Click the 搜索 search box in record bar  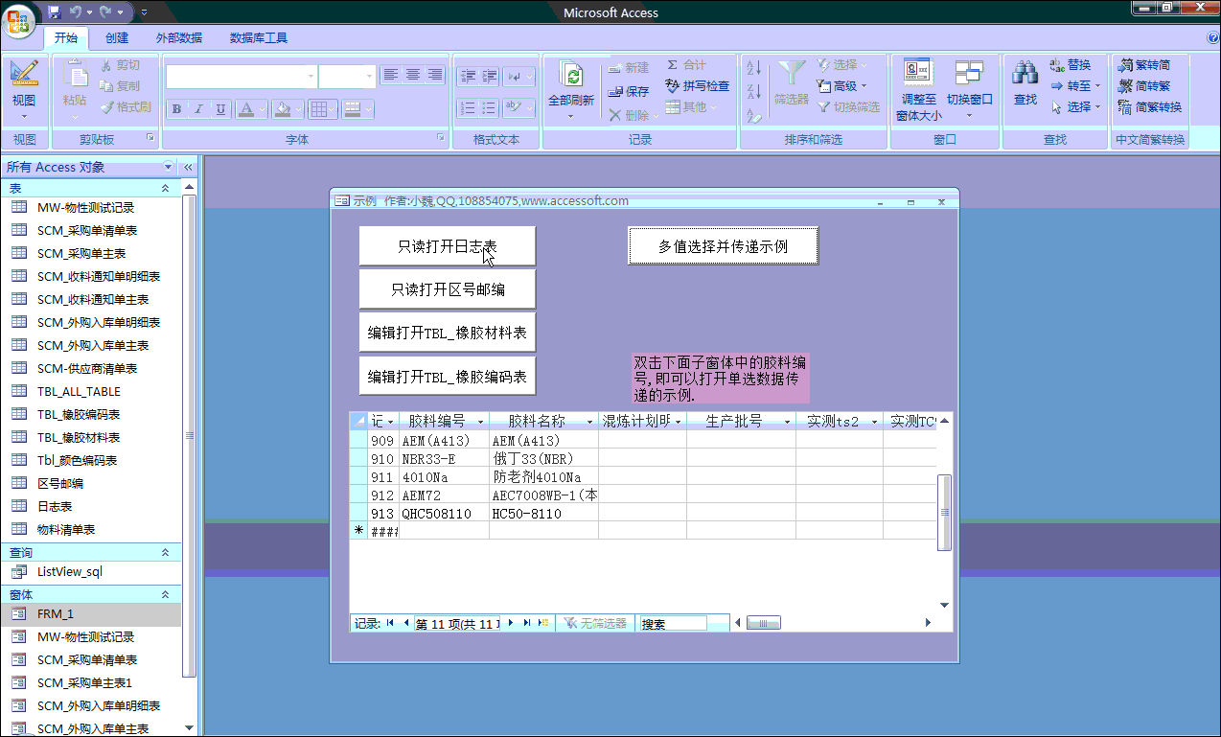(673, 623)
